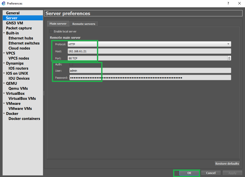Viewport: 245px width, 177px height.
Task: Click the Port spinner arrows
Action: pos(229,58)
